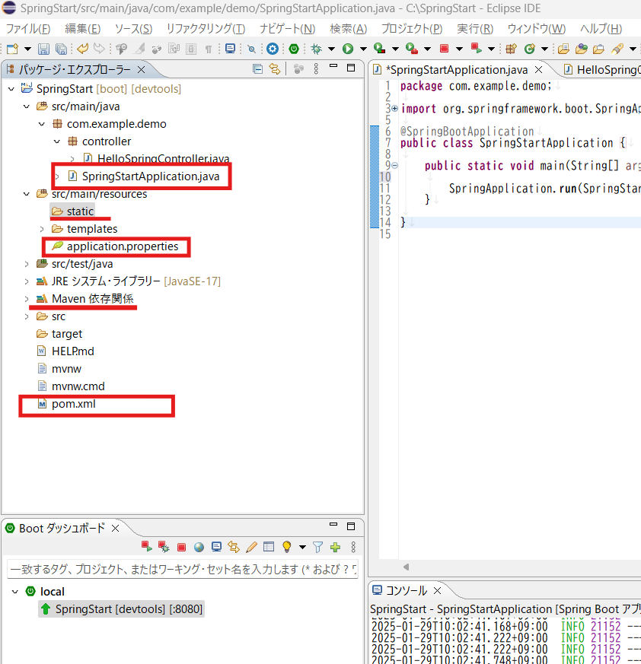Viewport: 641px width, 664px height.
Task: Switch to the HelloSpringController editor tab
Action: point(602,70)
